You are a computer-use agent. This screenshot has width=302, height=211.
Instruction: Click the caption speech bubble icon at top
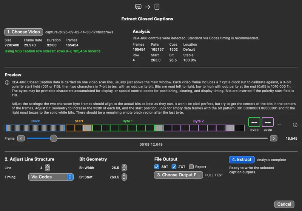point(138,7)
